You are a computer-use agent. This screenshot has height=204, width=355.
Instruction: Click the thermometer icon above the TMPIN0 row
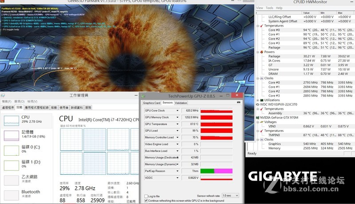[x=261, y=131]
